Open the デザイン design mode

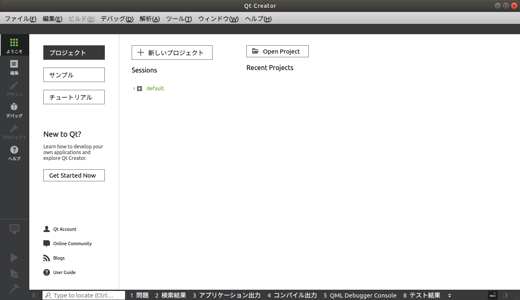(x=14, y=89)
